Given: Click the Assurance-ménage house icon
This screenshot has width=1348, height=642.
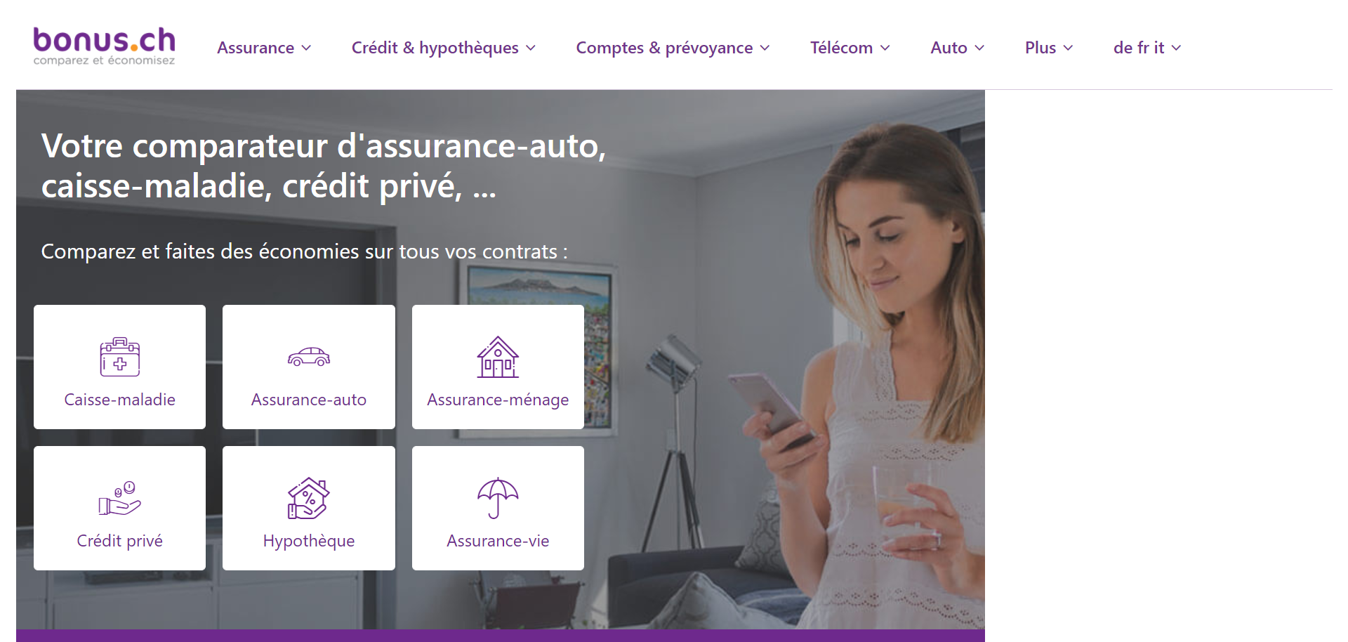Looking at the screenshot, I should (x=498, y=357).
